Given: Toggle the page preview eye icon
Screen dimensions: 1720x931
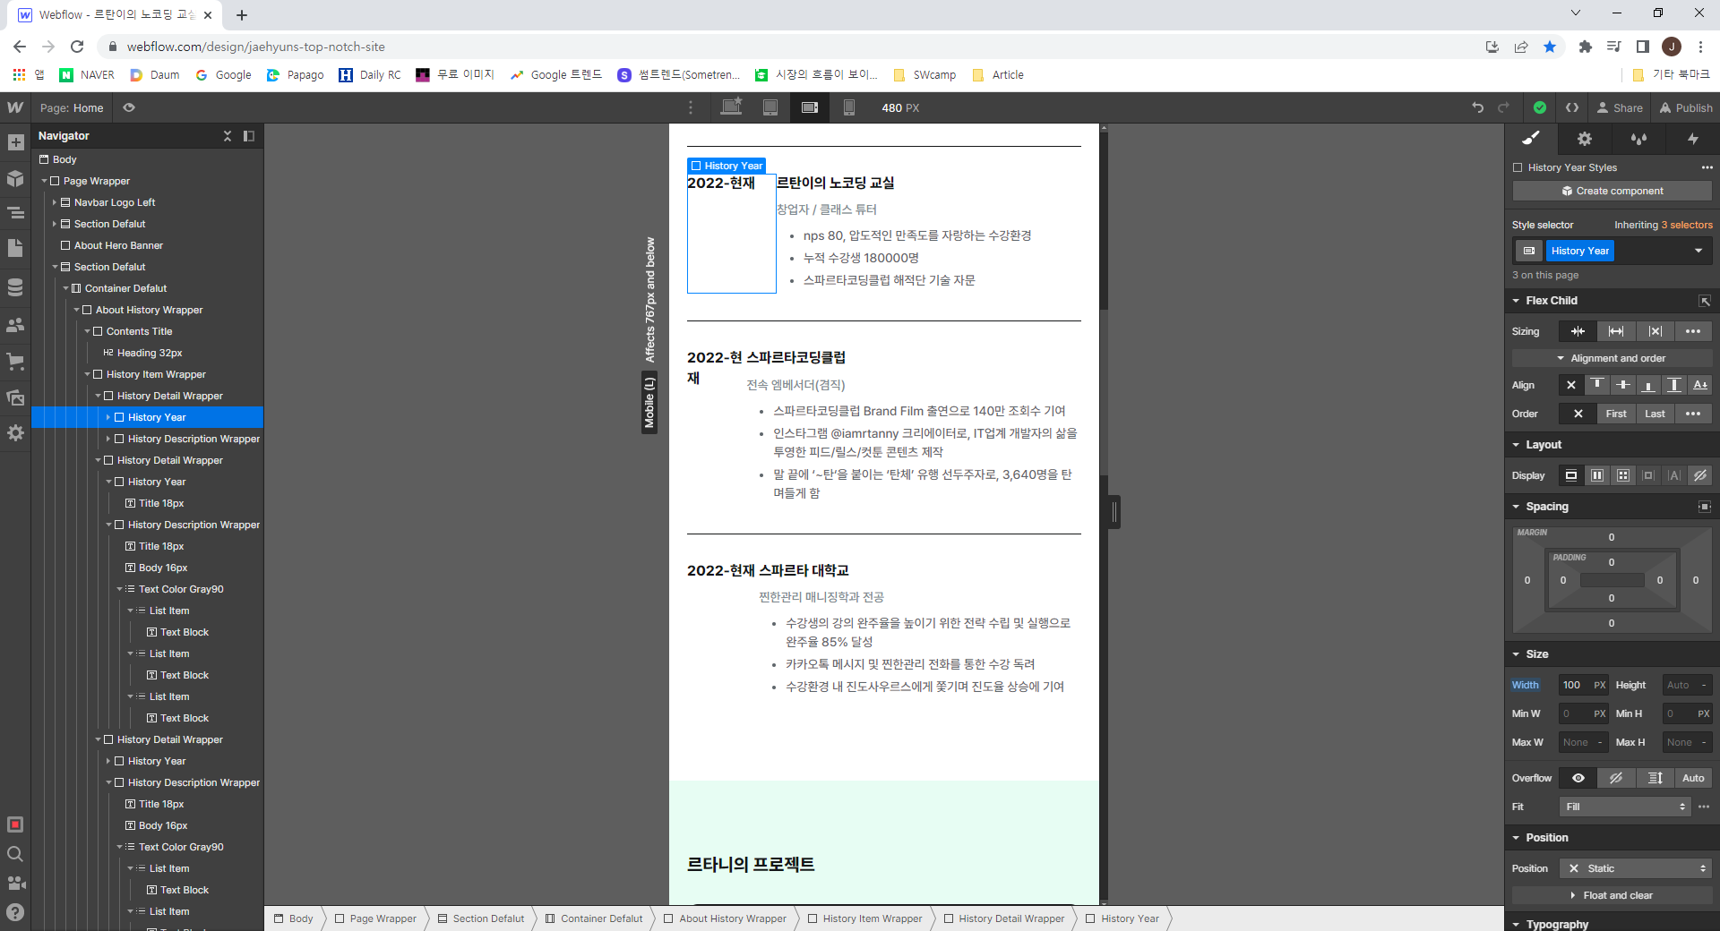Looking at the screenshot, I should point(129,107).
